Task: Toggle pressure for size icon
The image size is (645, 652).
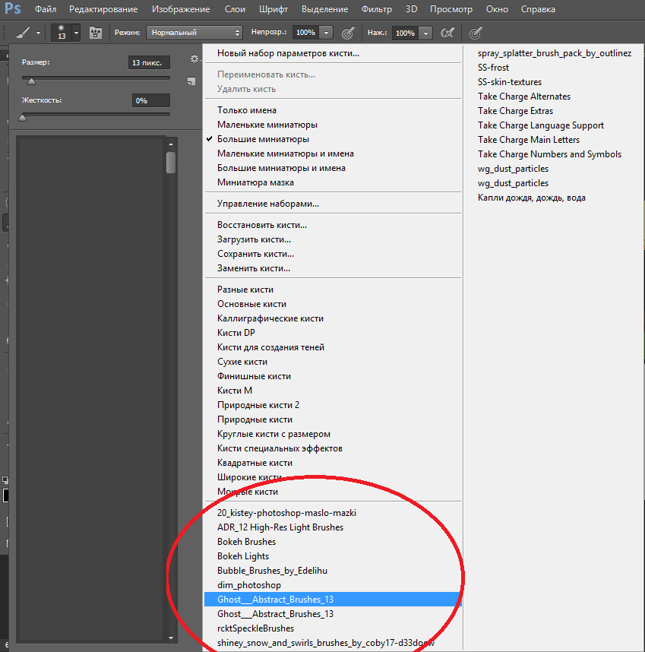Action: pos(476,33)
